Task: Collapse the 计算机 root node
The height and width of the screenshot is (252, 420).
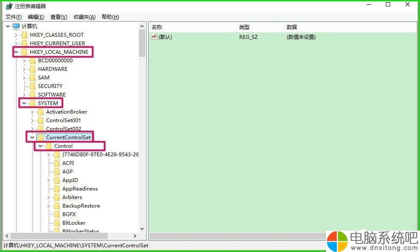Action: pos(8,26)
